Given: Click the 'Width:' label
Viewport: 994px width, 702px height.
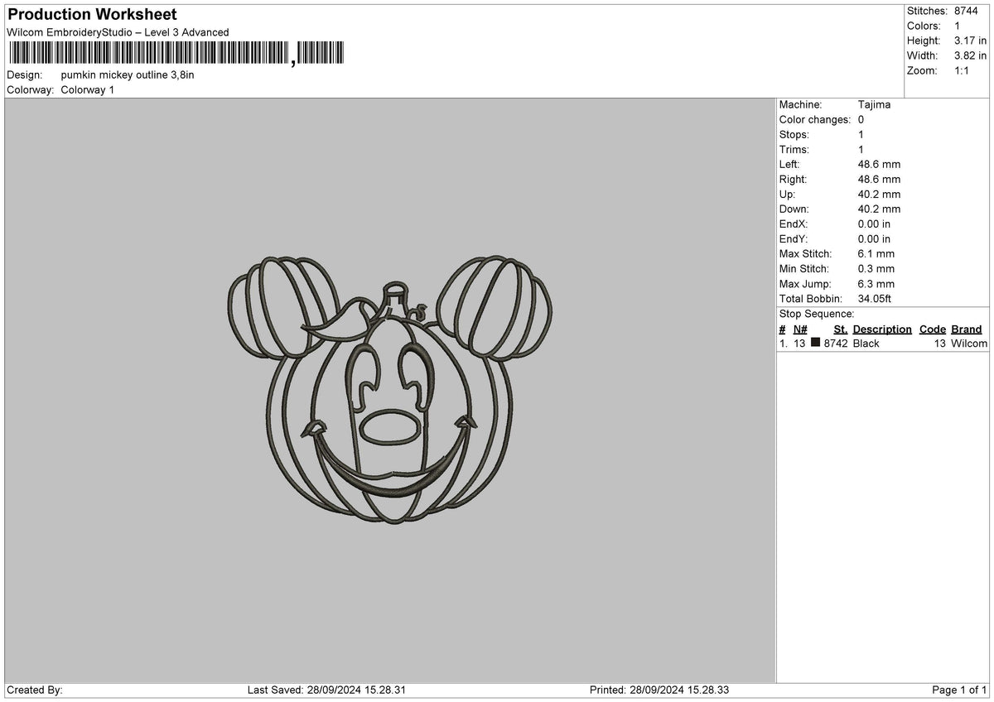Looking at the screenshot, I should tap(922, 55).
